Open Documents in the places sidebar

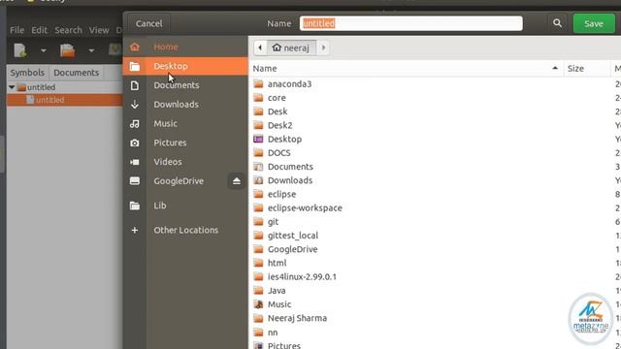(x=185, y=85)
